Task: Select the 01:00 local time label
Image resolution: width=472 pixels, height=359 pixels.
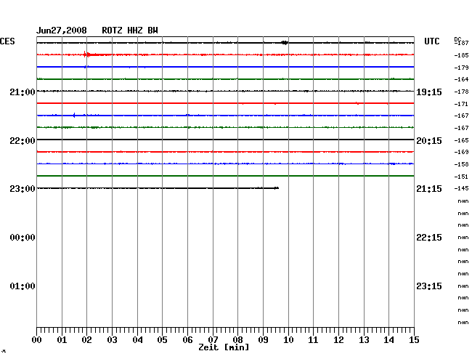Action: click(23, 286)
